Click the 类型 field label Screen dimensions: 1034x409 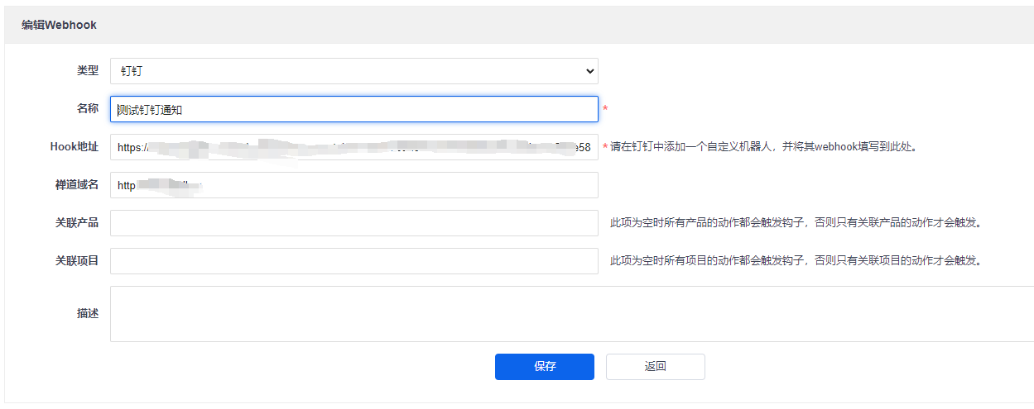pos(87,71)
